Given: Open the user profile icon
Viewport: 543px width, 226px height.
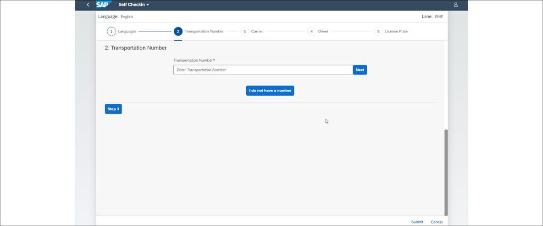Looking at the screenshot, I should tap(456, 5).
